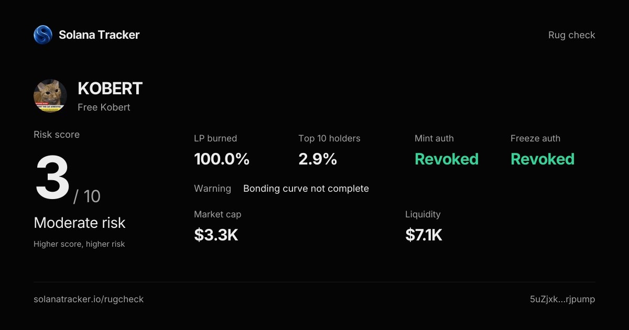
Task: Select the Warning label text
Action: coord(212,189)
